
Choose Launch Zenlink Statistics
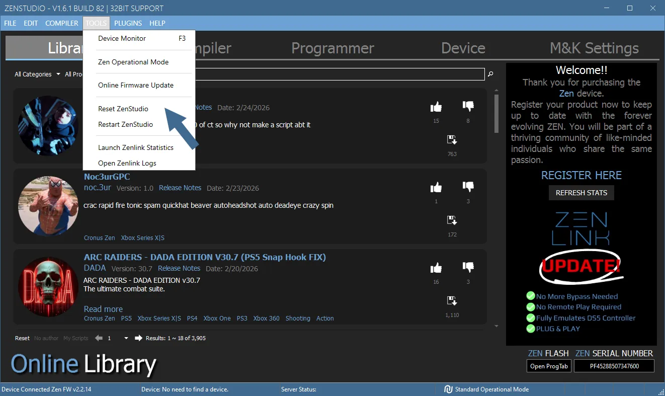coord(139,147)
